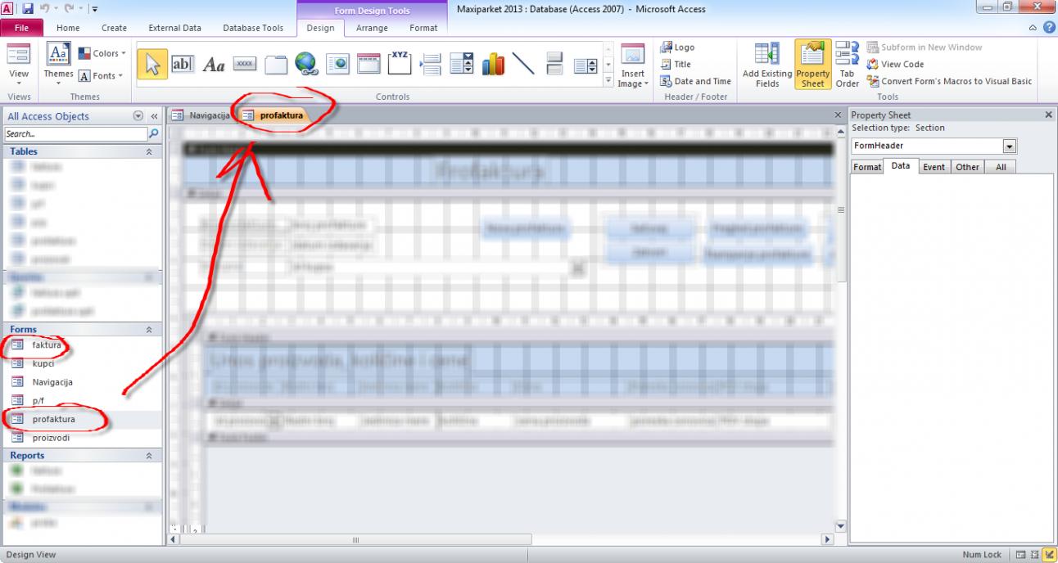Insert a Navigation Control
The height and width of the screenshot is (563, 1058).
(x=369, y=64)
